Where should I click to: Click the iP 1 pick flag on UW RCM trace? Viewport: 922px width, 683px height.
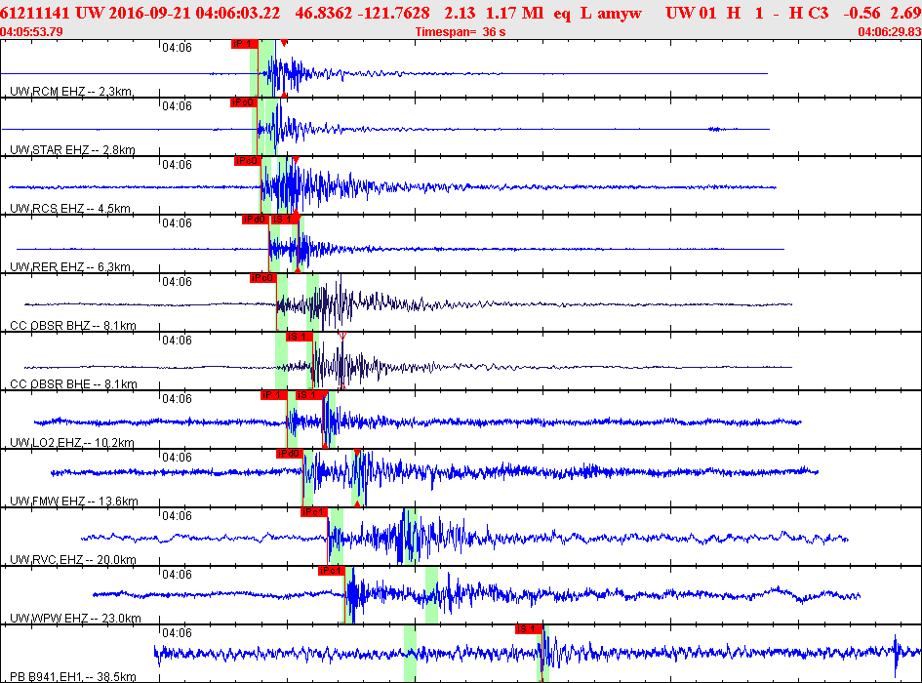pos(245,44)
